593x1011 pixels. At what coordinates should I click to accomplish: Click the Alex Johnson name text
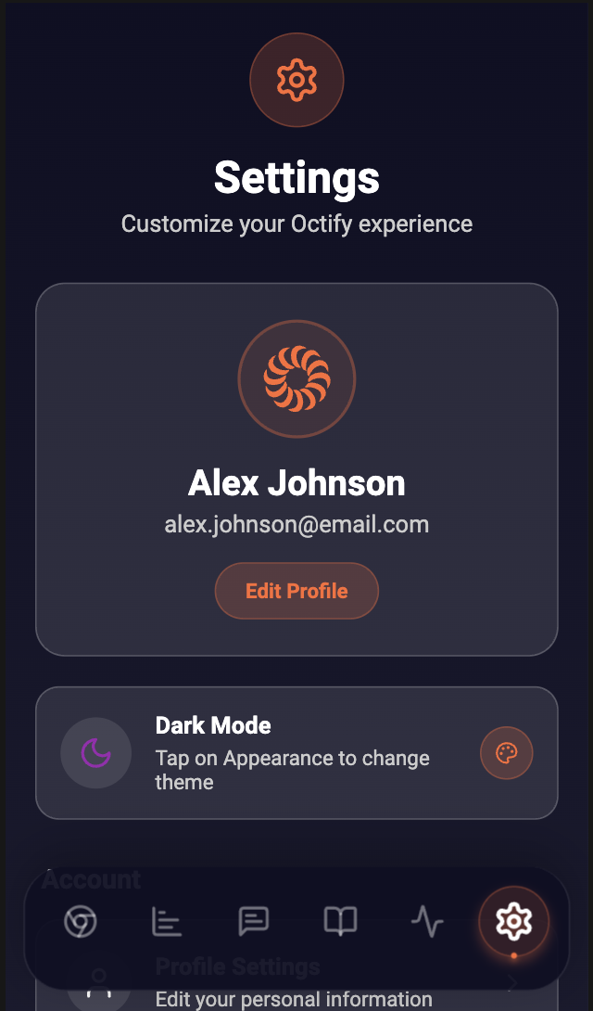(296, 483)
